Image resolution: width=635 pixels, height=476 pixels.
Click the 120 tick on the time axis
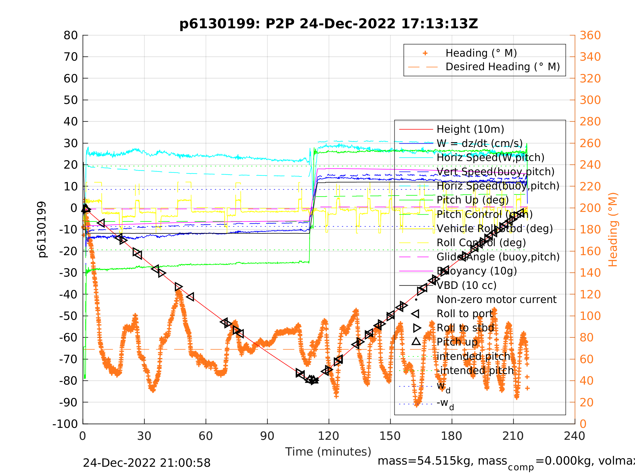329,436
